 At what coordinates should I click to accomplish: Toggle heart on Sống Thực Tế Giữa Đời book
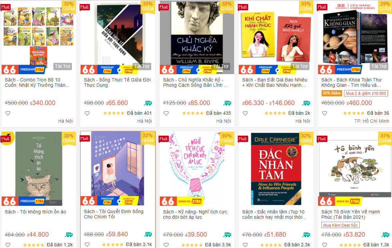[x=87, y=113]
